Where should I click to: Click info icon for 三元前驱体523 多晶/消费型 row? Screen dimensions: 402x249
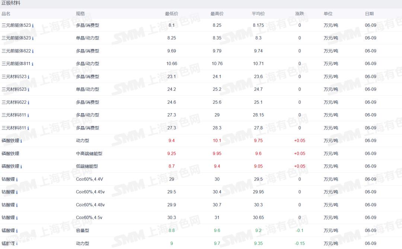click(32, 26)
